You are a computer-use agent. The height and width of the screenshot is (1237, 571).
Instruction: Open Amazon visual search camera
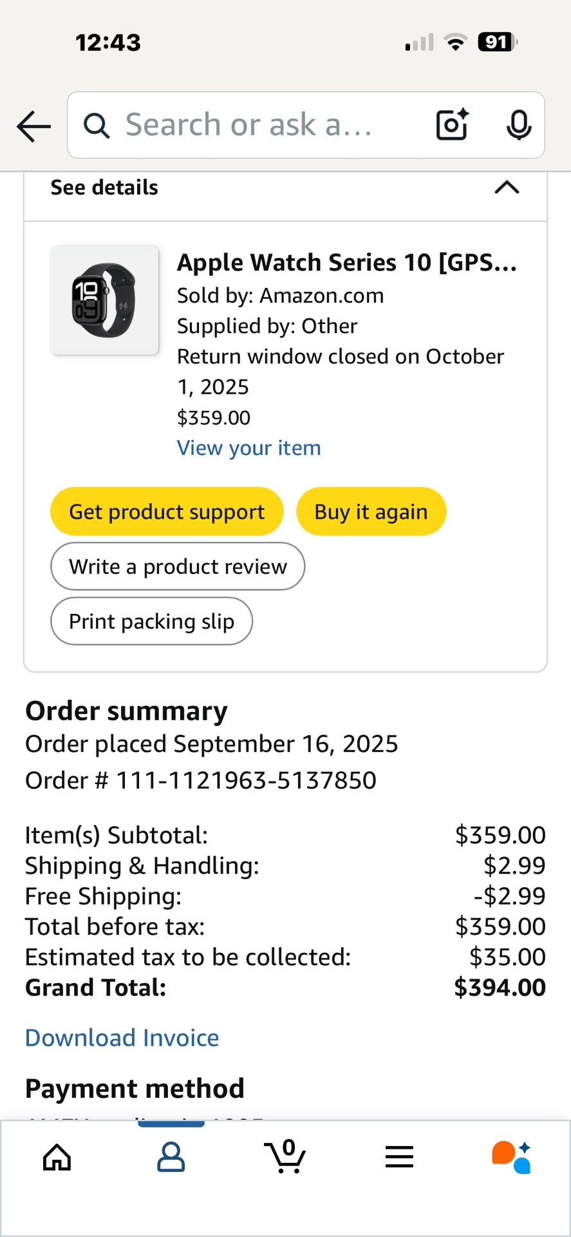[451, 125]
